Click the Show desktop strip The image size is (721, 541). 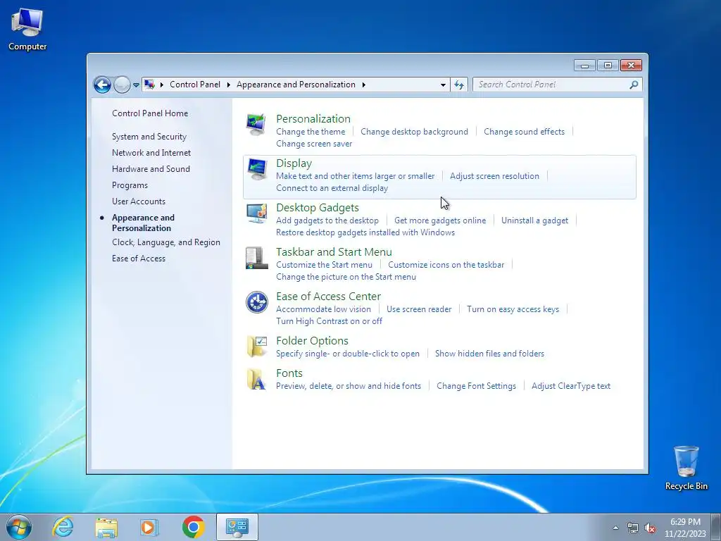pyautogui.click(x=716, y=527)
